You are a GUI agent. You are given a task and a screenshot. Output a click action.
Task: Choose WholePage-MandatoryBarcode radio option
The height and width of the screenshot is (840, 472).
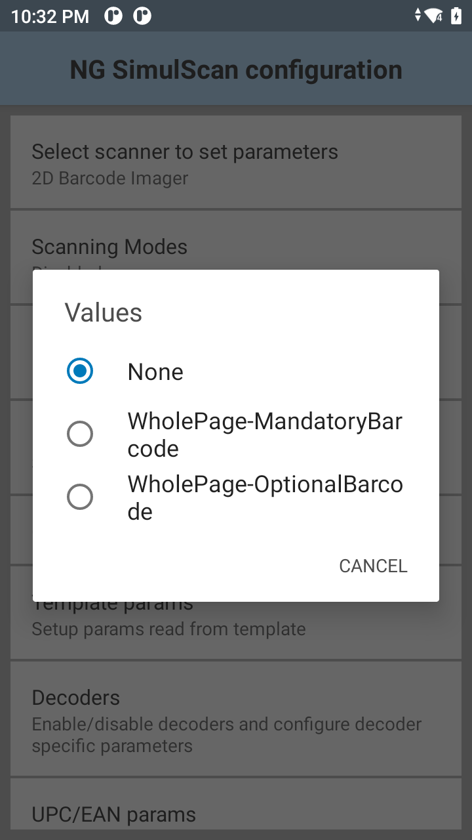tap(80, 434)
